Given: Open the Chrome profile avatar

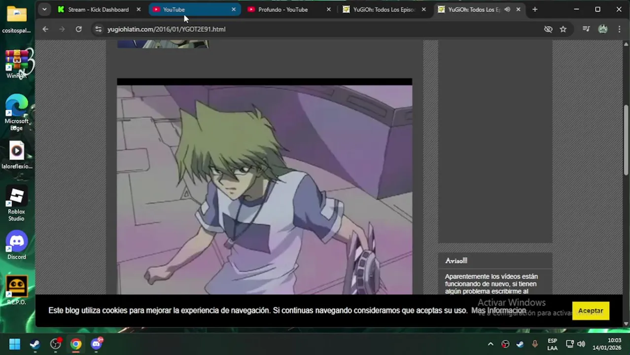Looking at the screenshot, I should click(x=603, y=29).
